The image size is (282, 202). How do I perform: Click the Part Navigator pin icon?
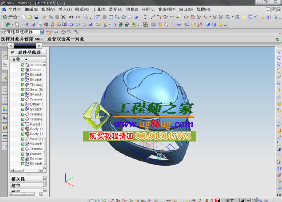tap(13, 52)
